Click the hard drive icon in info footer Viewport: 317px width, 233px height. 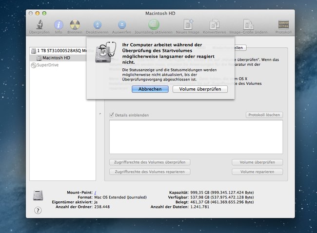pyautogui.click(x=38, y=195)
